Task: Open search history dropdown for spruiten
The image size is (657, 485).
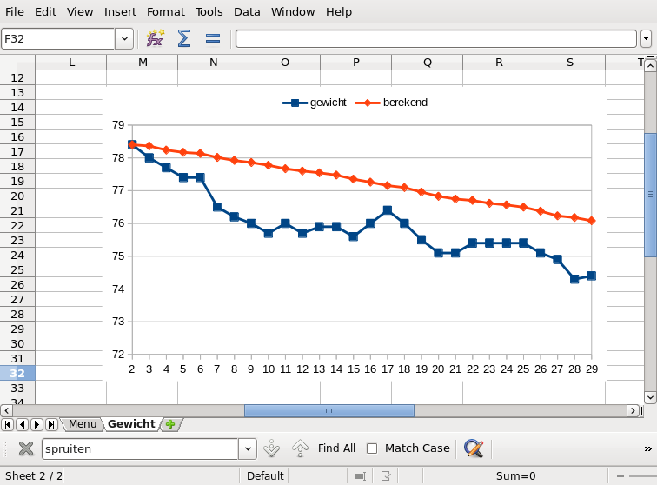Action: tap(248, 448)
